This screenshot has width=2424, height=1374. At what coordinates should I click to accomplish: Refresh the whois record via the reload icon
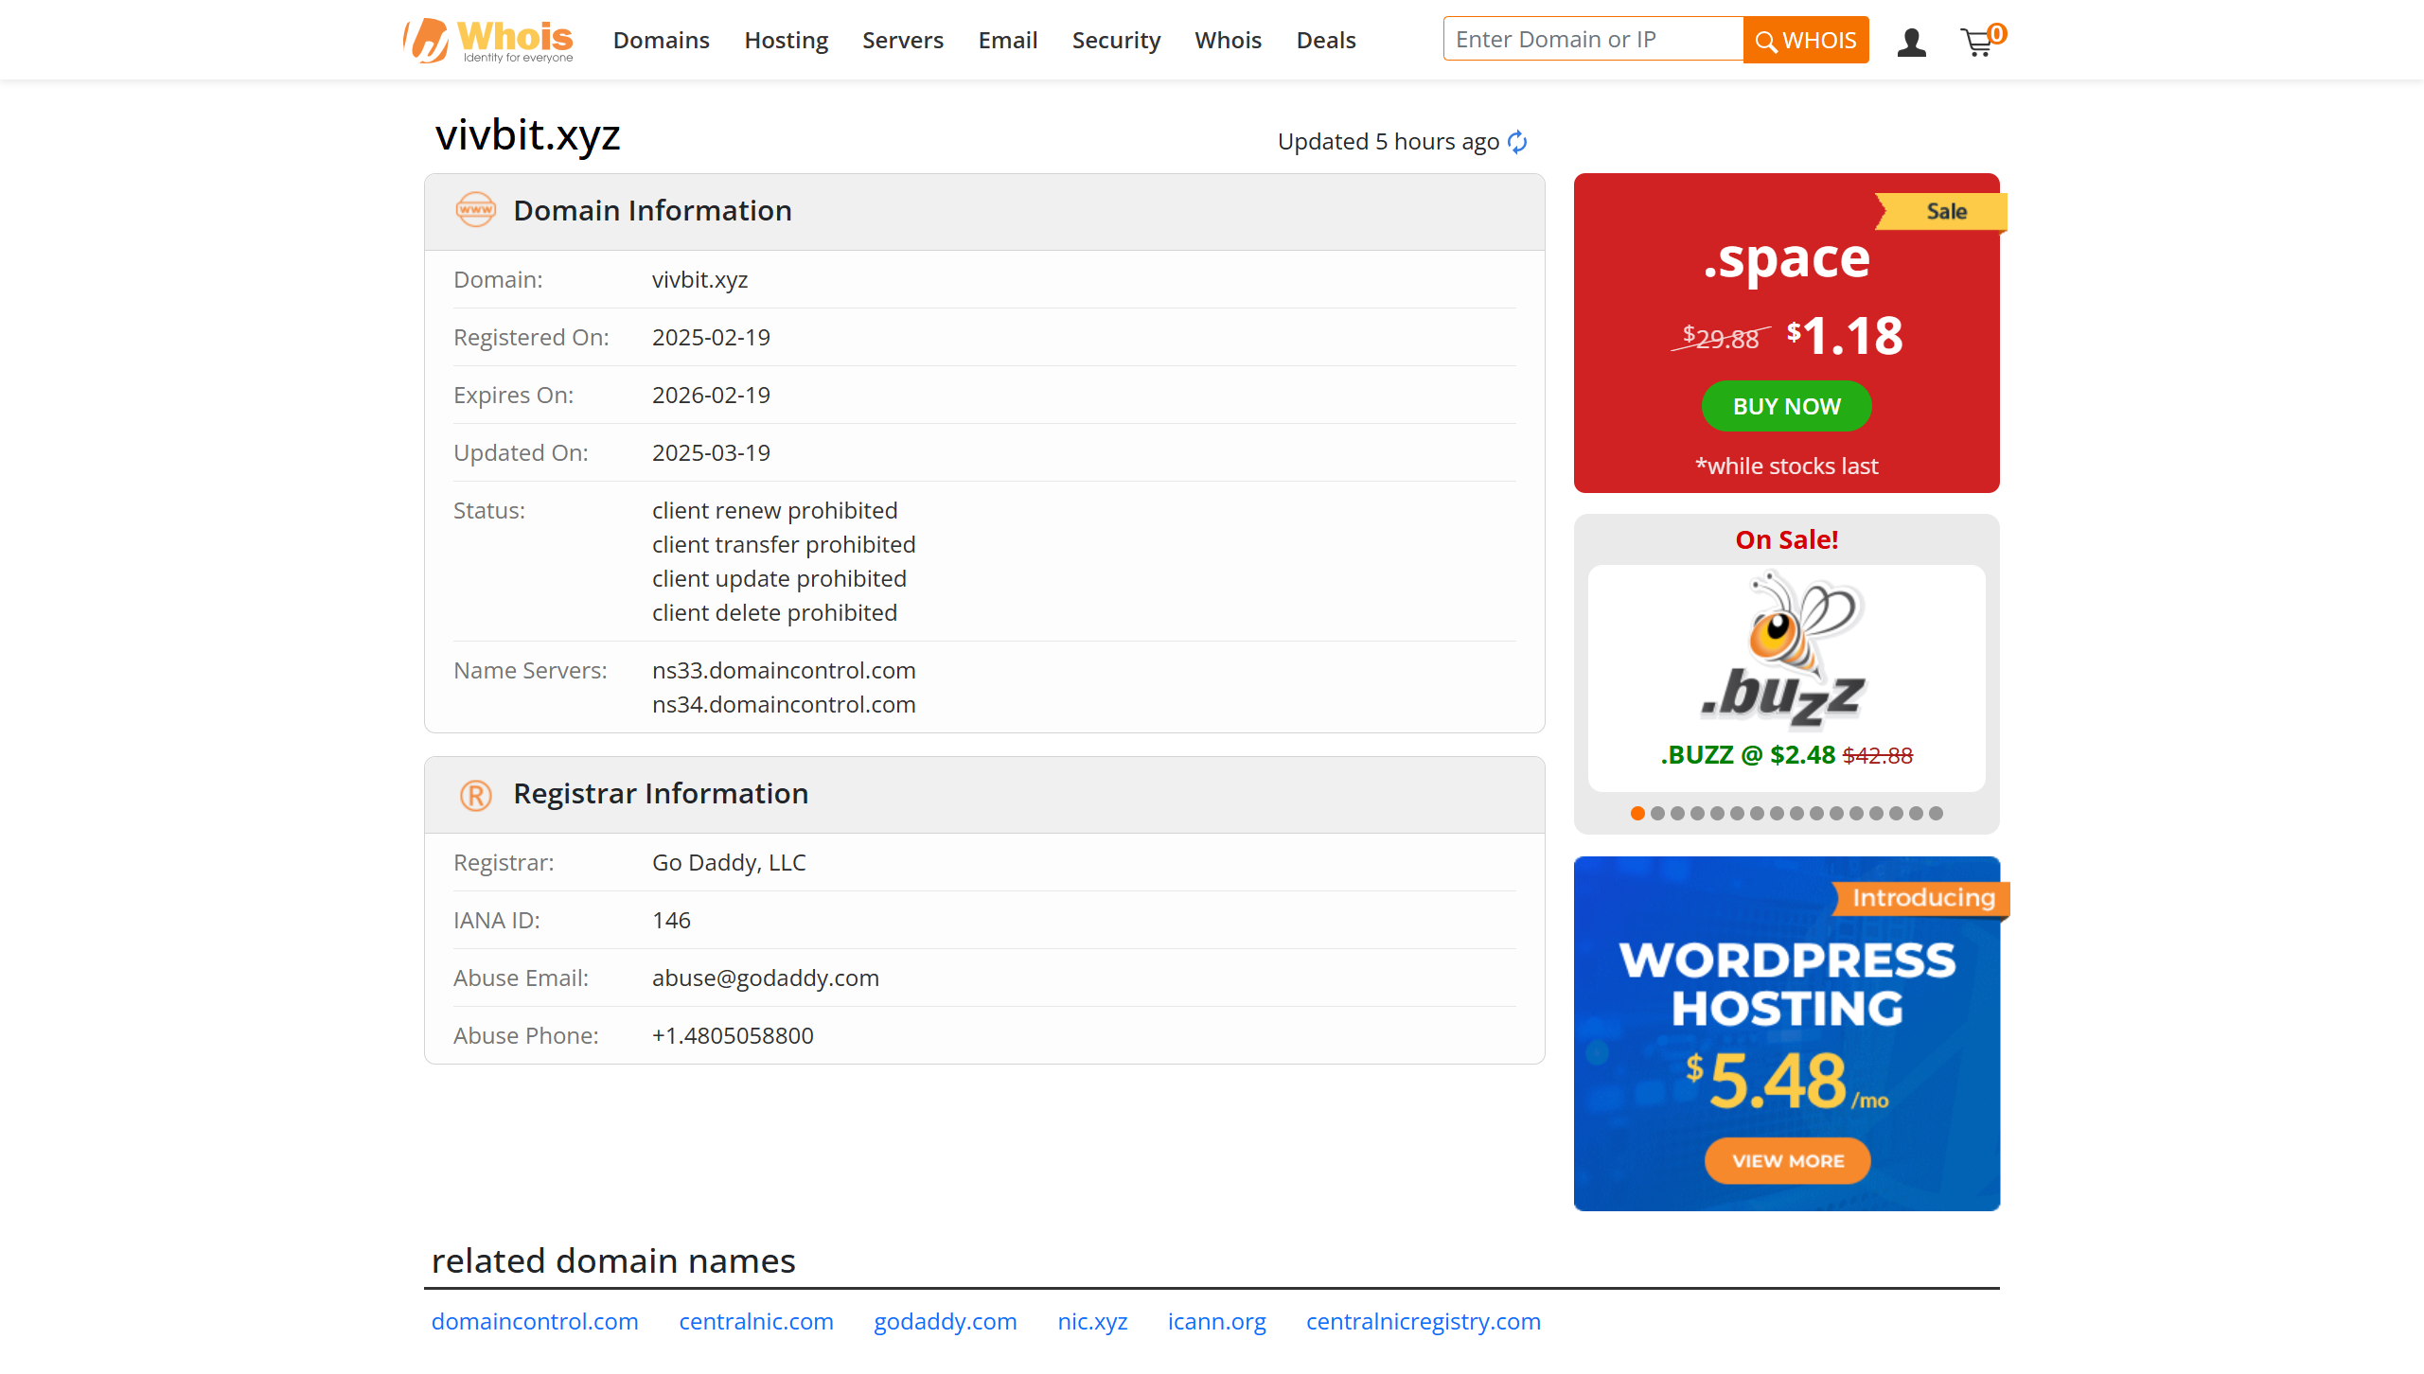[1518, 142]
